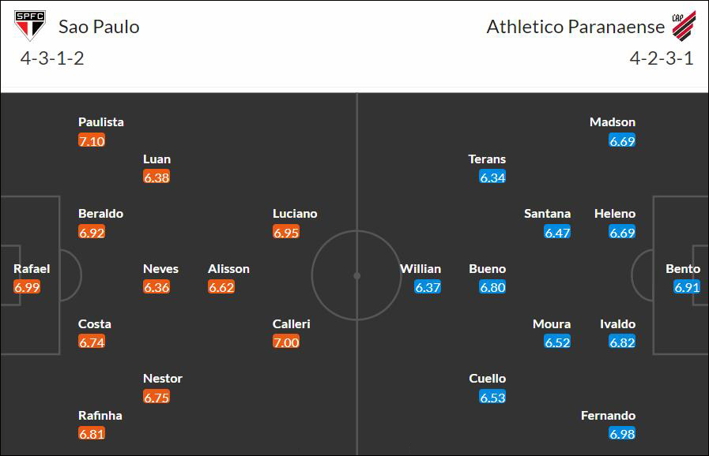
Task: Select player Beraldo on the pitch
Action: click(x=100, y=214)
